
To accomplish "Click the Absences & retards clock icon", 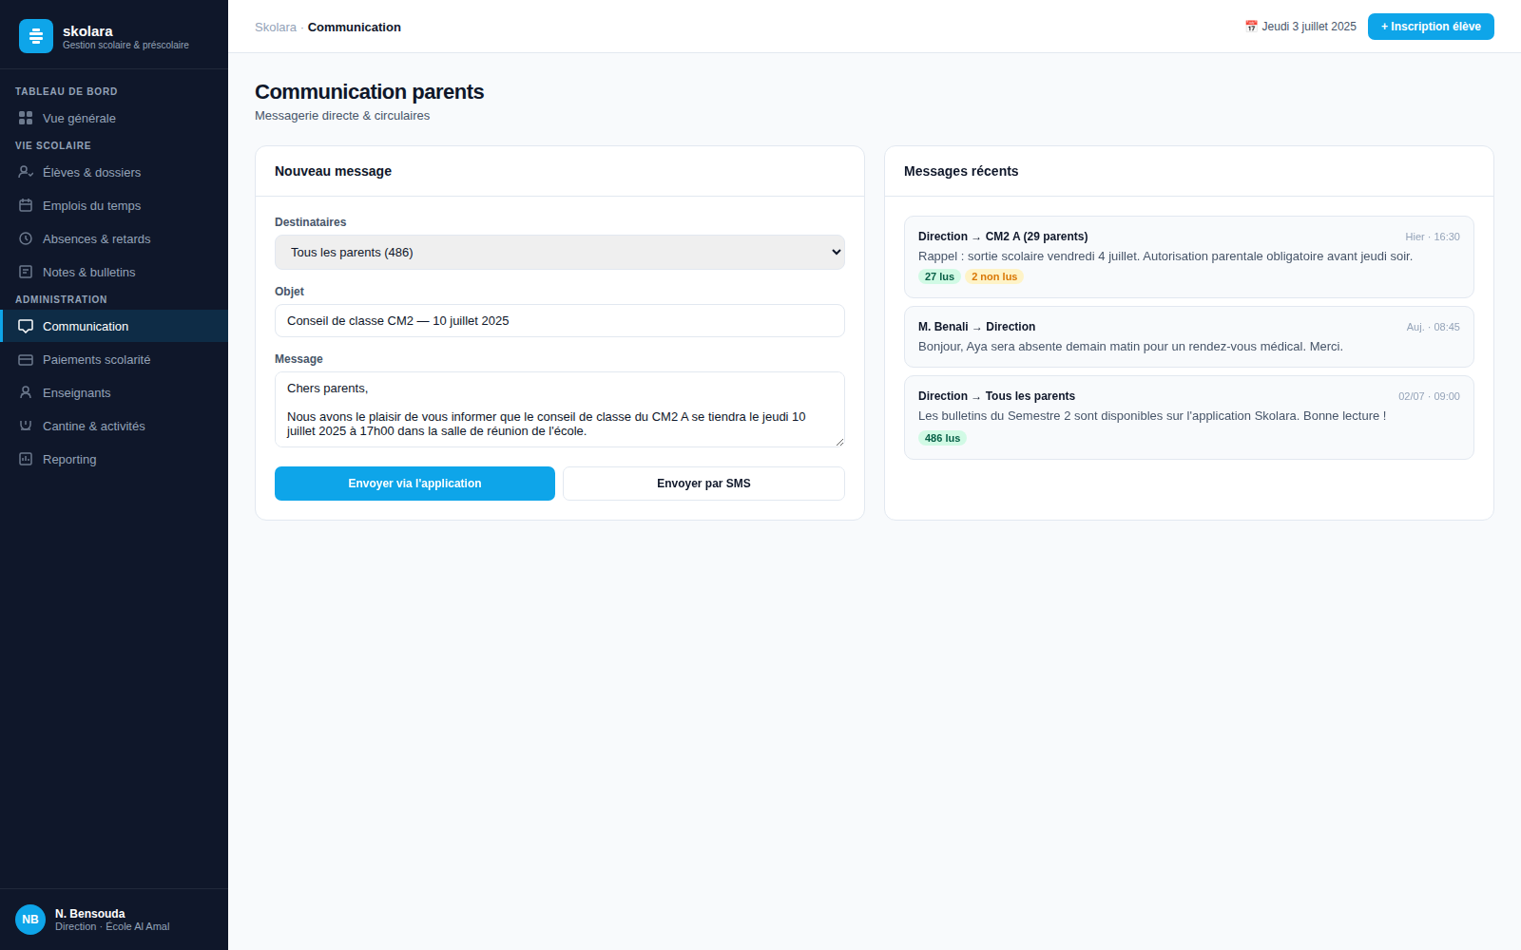I will click(26, 238).
